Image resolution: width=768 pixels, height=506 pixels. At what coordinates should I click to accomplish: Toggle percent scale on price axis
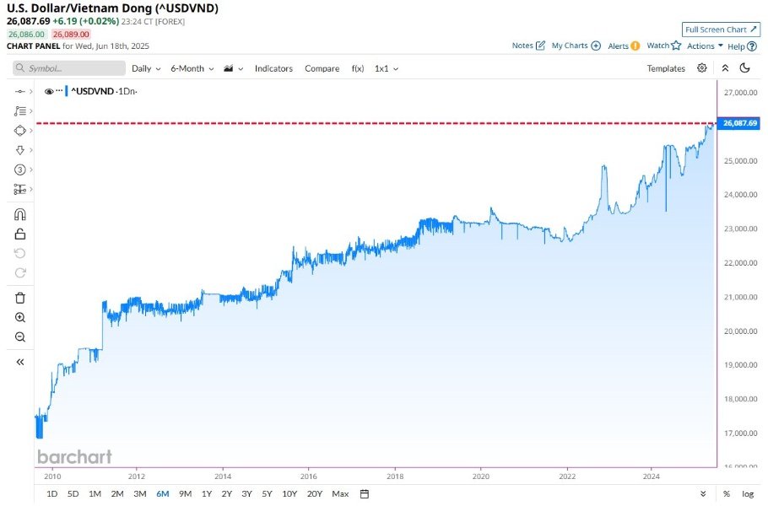pos(726,493)
